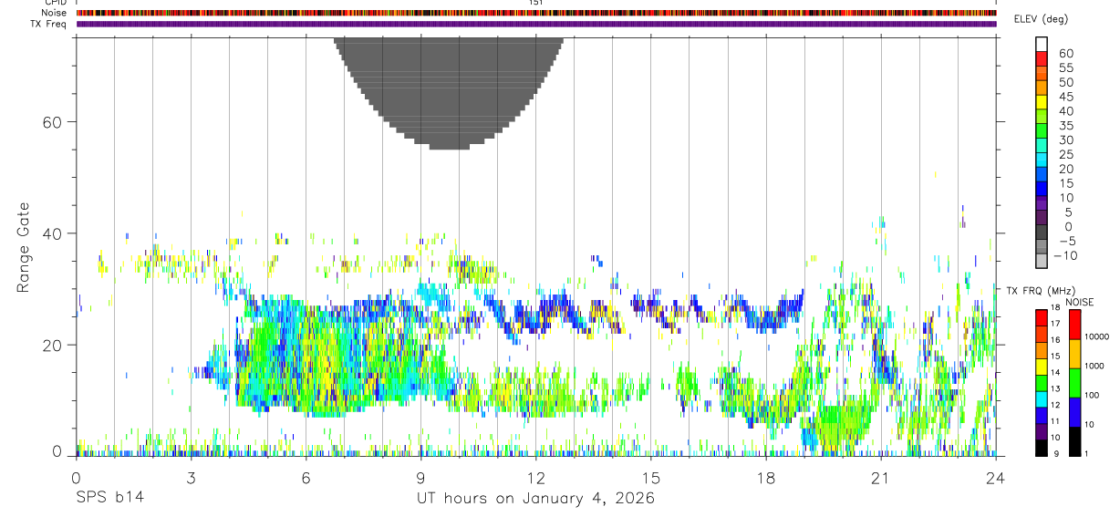Select the green 30–35 degree elevation swatch
This screenshot has height=517, width=1120.
[x=1042, y=131]
